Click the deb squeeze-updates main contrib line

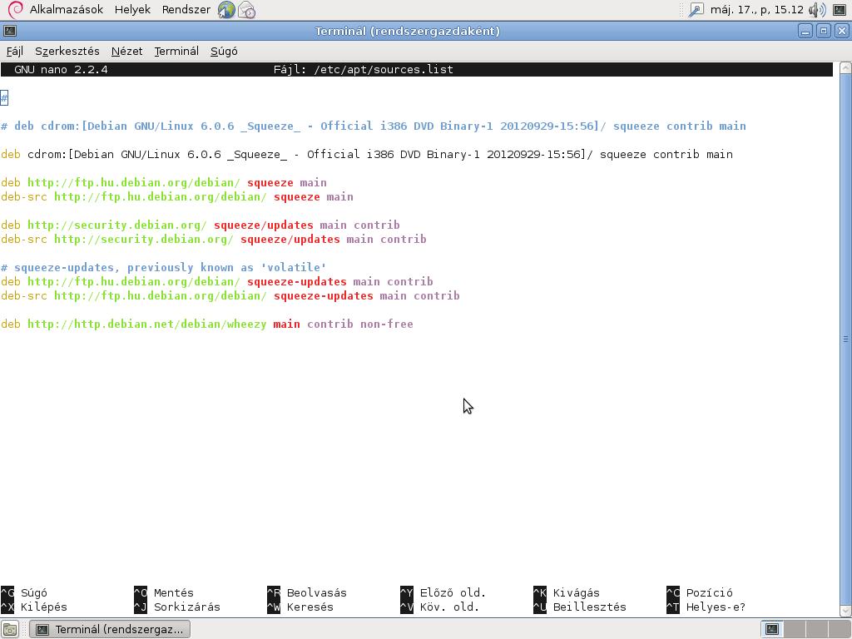point(217,281)
